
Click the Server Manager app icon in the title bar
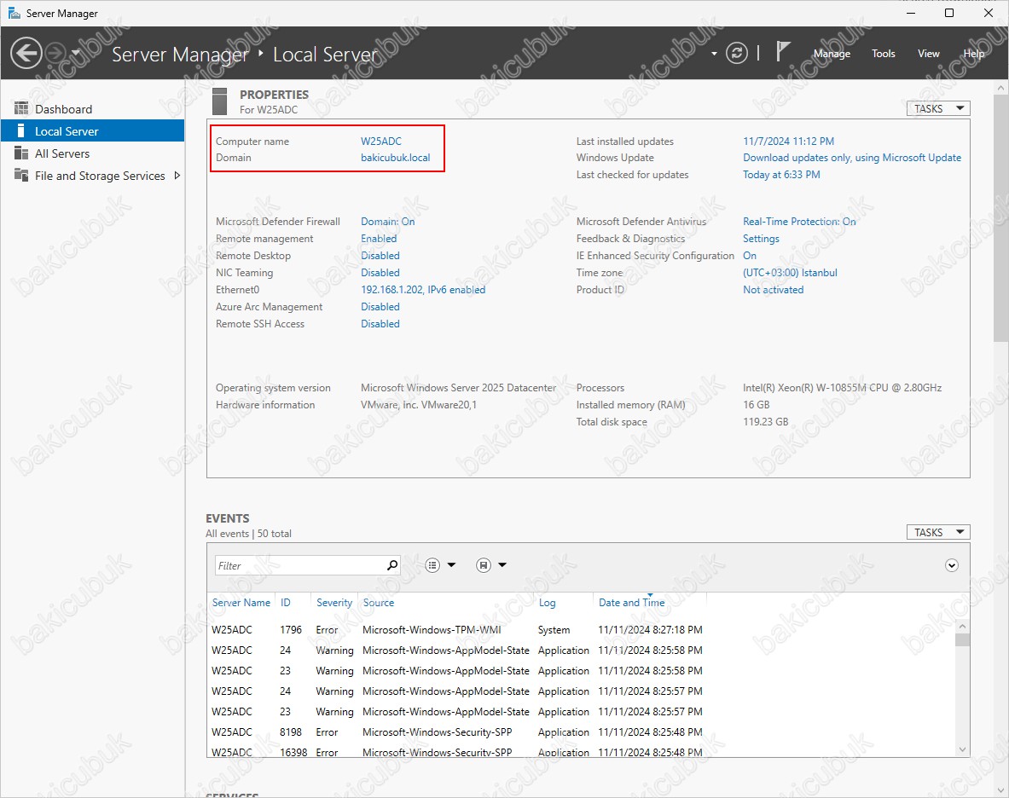[x=14, y=13]
